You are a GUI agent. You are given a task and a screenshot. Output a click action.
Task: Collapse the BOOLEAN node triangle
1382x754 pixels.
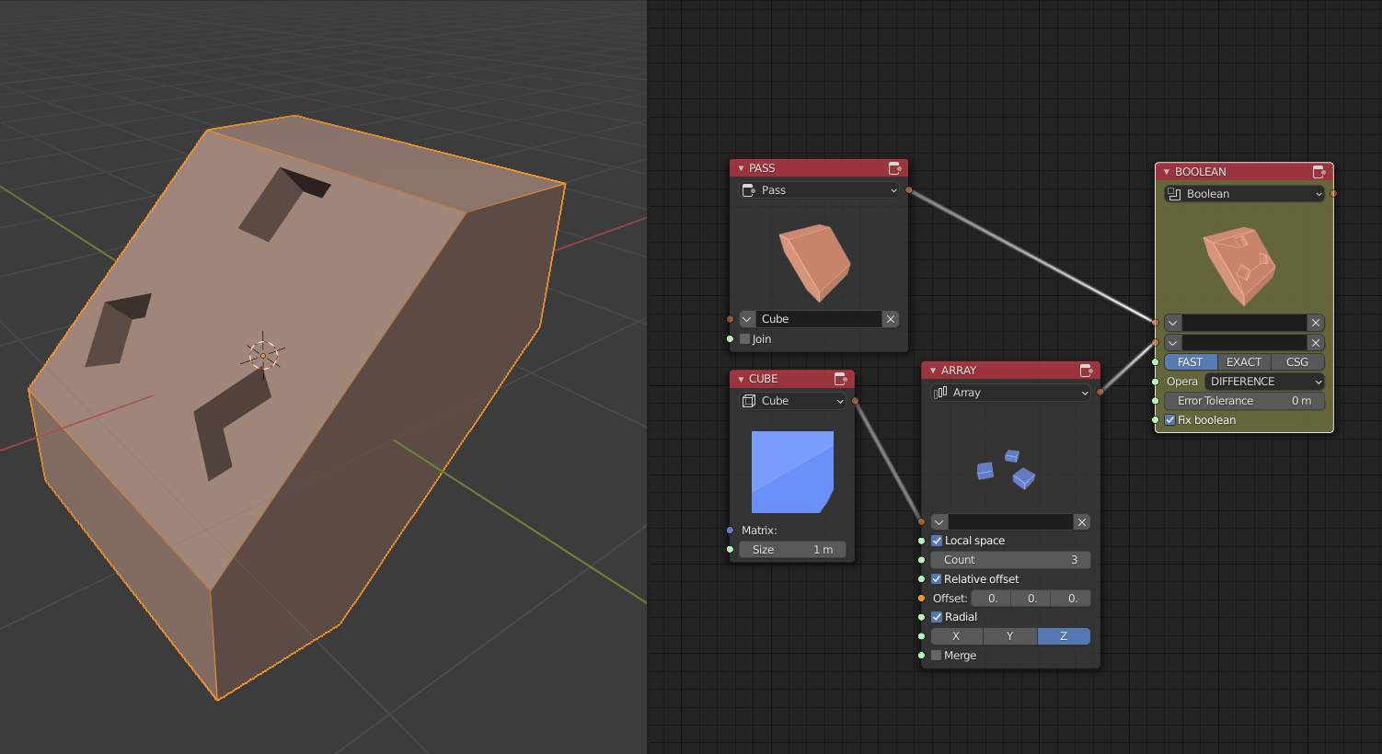coord(1167,172)
